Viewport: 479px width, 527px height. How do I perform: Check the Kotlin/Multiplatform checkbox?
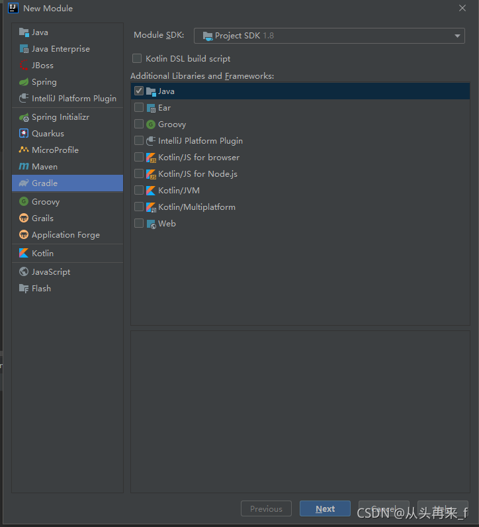[x=139, y=207]
